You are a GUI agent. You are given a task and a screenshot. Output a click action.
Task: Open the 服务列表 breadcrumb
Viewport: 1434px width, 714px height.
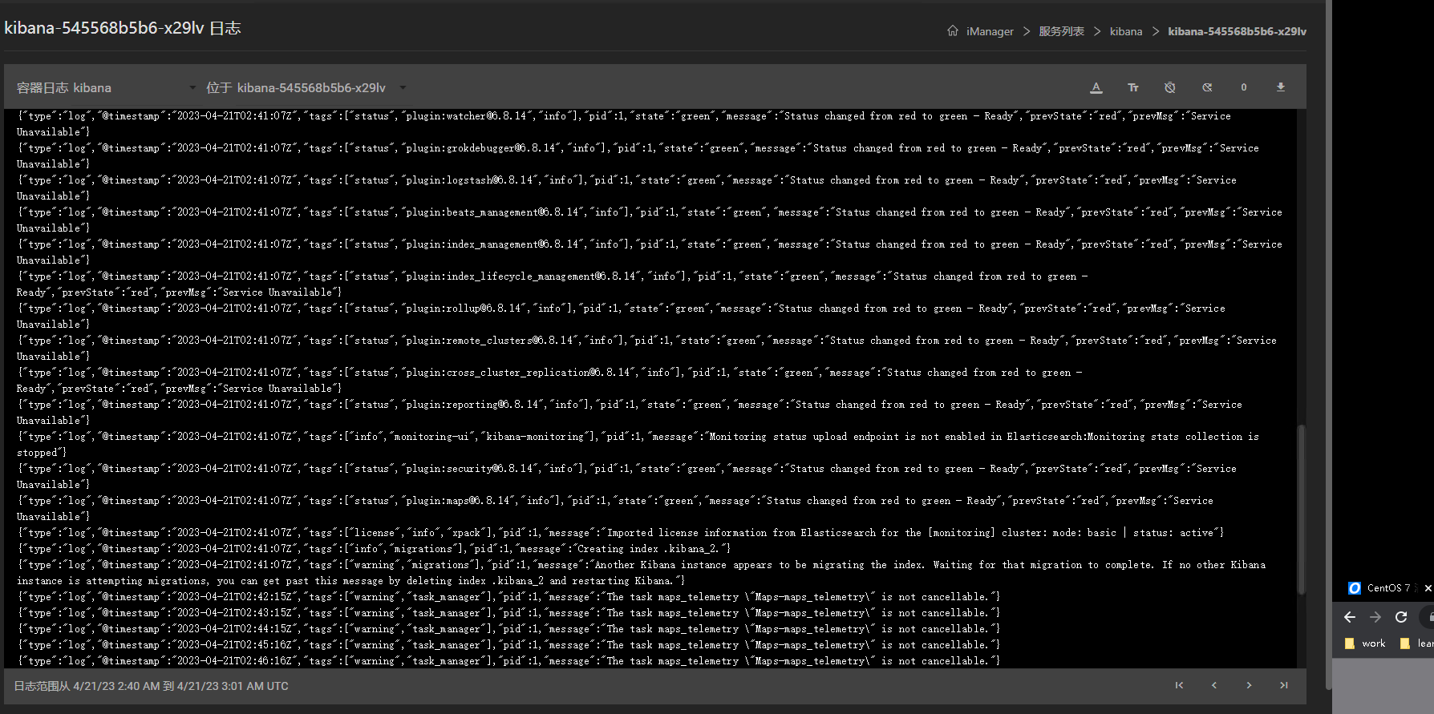tap(1061, 31)
